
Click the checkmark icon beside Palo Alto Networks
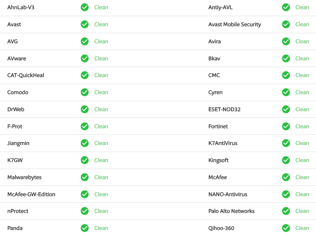pyautogui.click(x=286, y=211)
